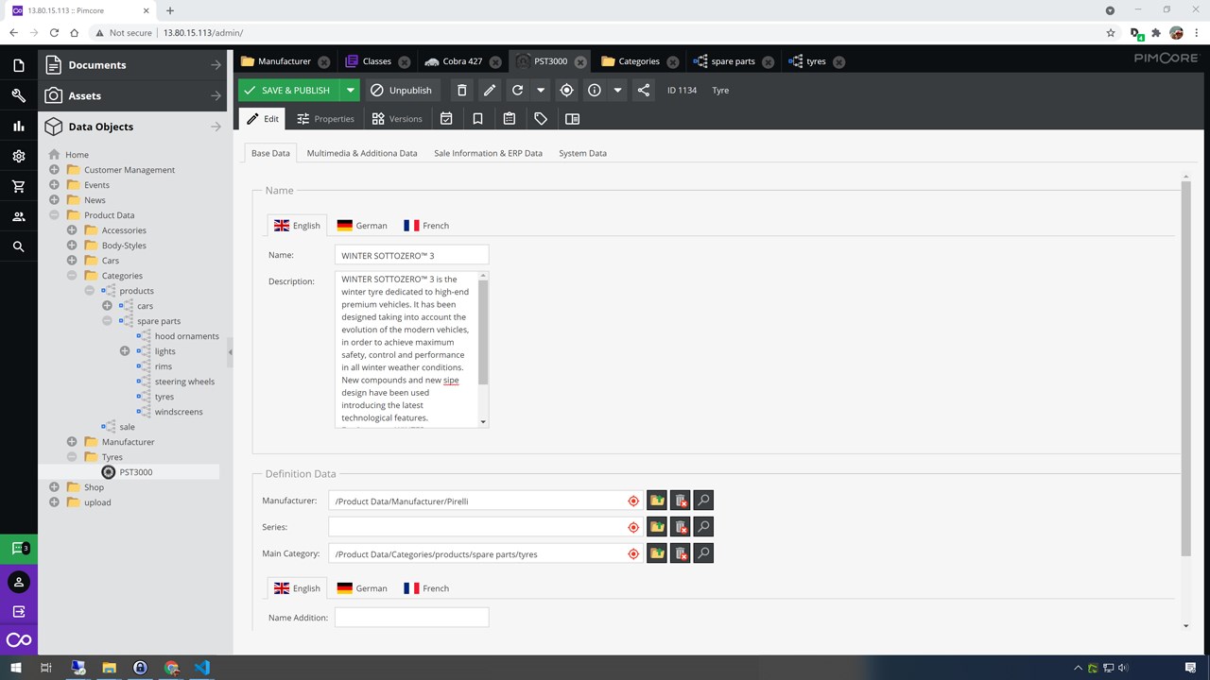Image resolution: width=1210 pixels, height=680 pixels.
Task: Open the user profile icon in sidebar
Action: pyautogui.click(x=18, y=581)
